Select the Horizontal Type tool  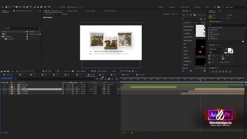coord(31,7)
